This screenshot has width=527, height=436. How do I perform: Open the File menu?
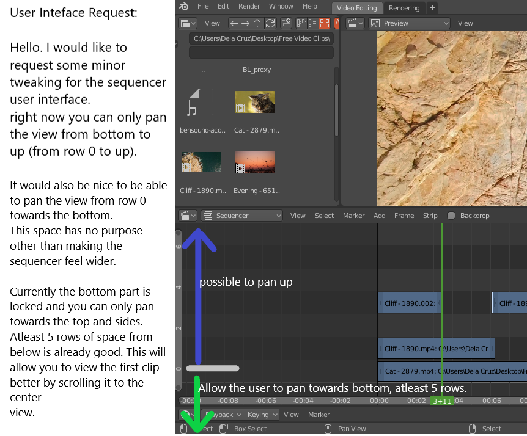(203, 6)
